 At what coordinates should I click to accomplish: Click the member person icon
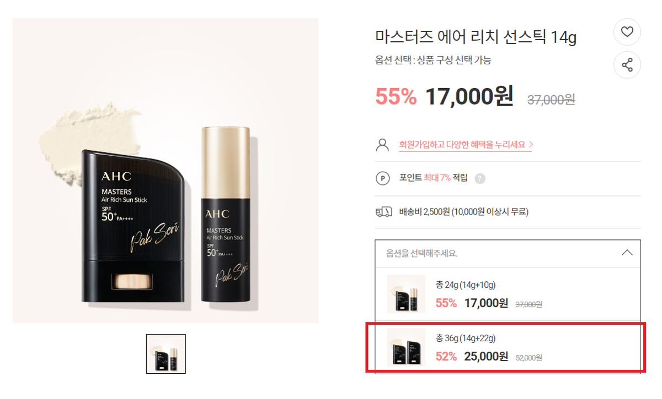pos(382,145)
